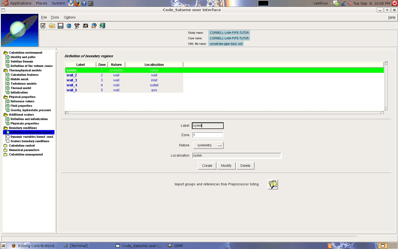Open Identity and paths page
The height and width of the screenshot is (249, 398).
(x=23, y=57)
